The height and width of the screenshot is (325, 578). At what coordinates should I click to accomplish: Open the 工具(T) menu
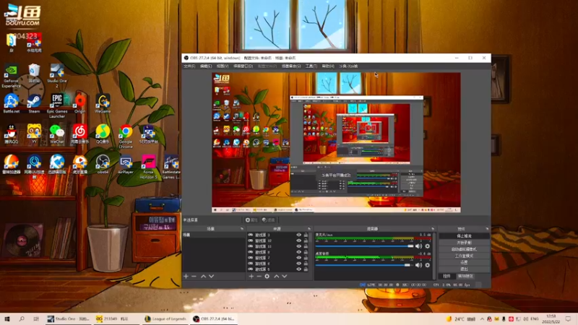(311, 66)
